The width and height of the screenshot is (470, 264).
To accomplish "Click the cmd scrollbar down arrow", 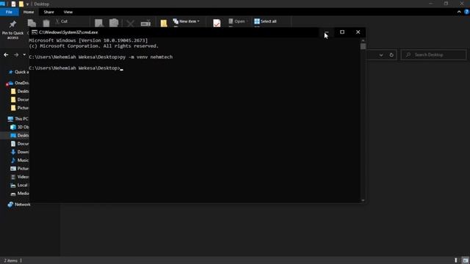I will [x=363, y=200].
